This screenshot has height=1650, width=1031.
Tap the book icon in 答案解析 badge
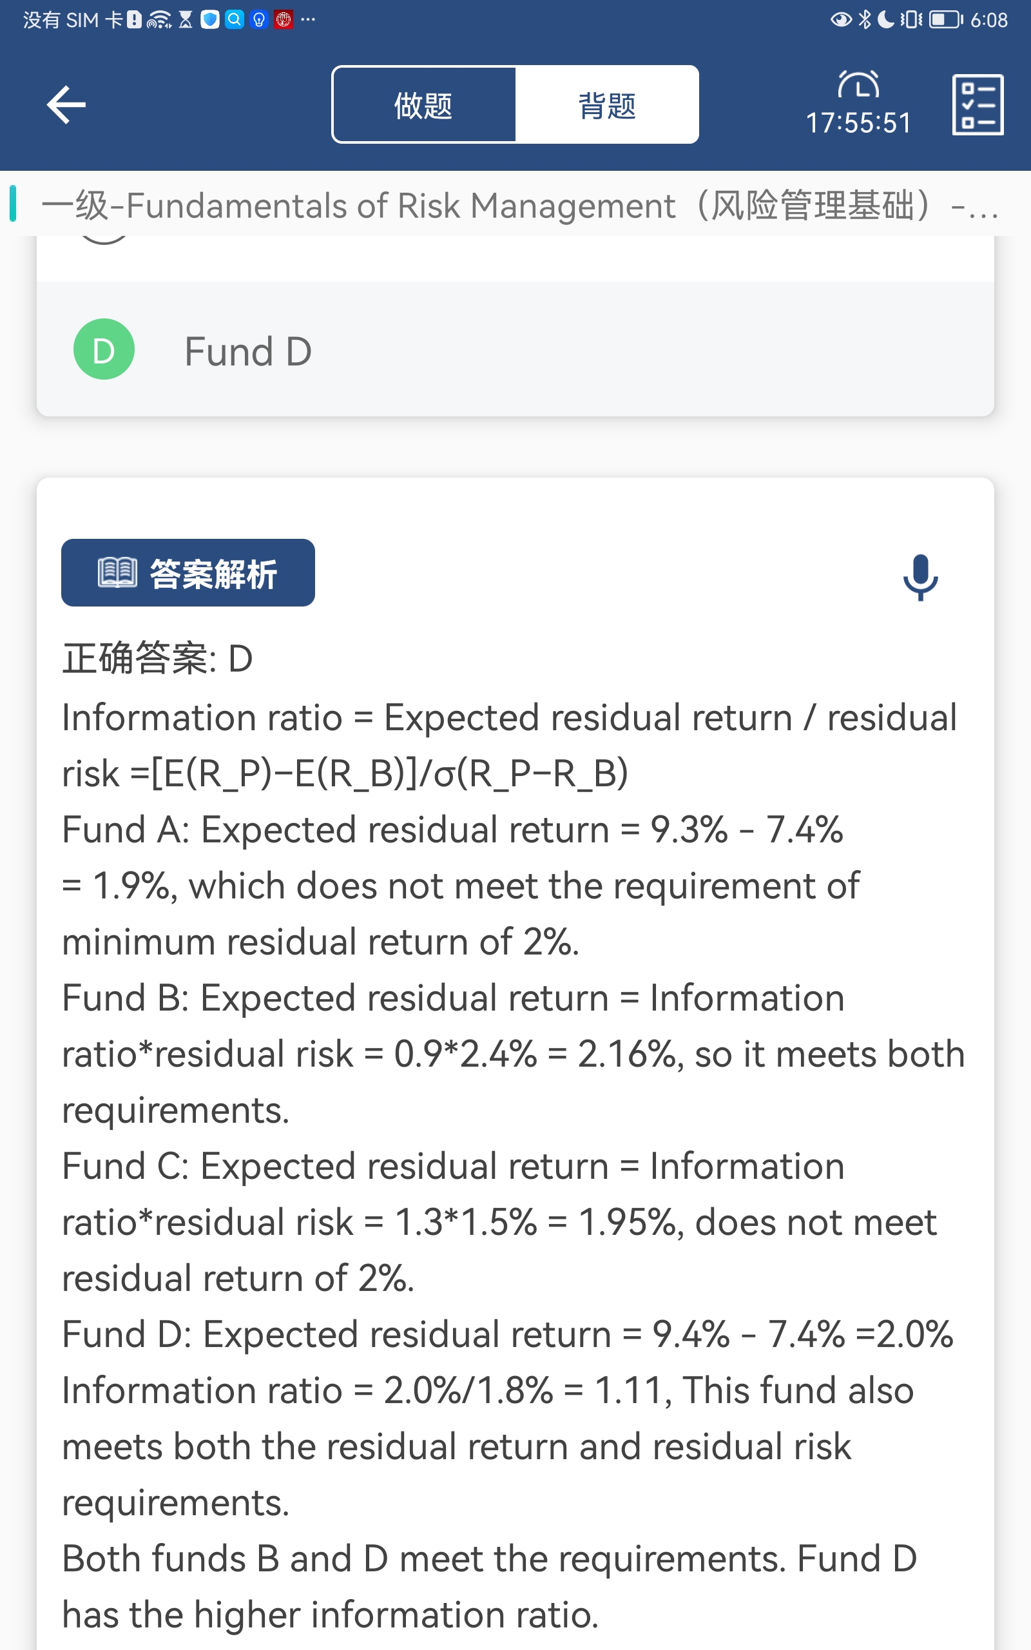pos(117,573)
